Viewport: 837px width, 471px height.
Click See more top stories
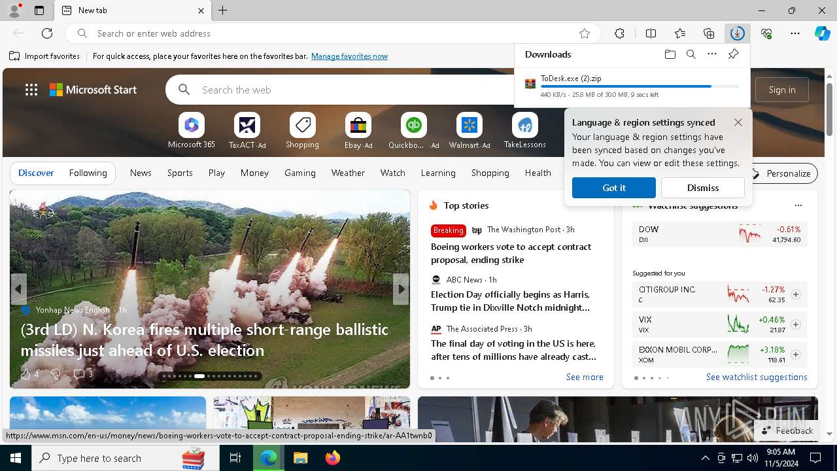coord(585,377)
